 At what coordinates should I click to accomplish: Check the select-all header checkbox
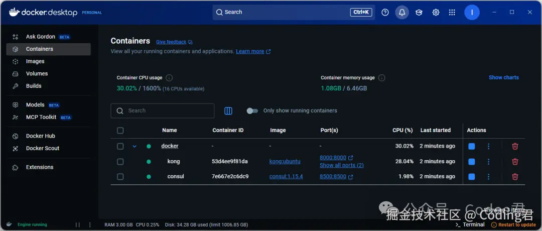(x=120, y=131)
